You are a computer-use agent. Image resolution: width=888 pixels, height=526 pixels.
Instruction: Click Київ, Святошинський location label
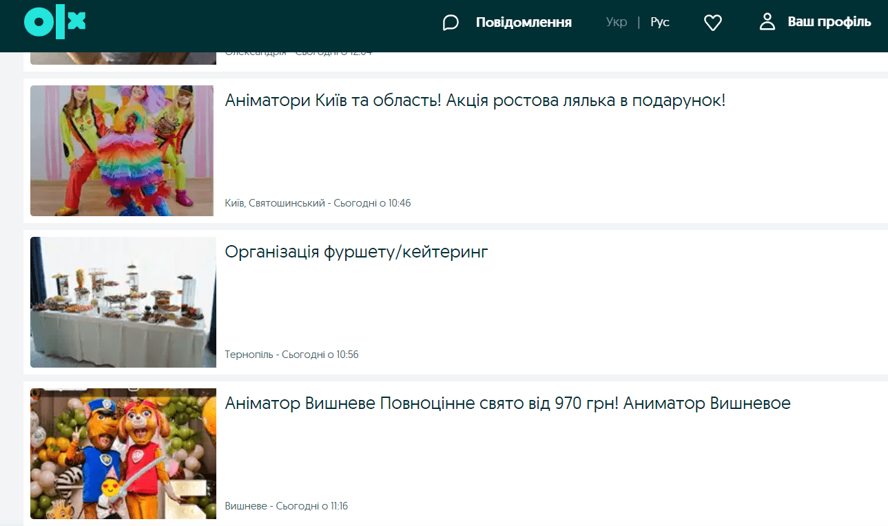274,202
